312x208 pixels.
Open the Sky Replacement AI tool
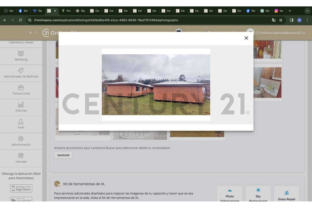pos(258,194)
